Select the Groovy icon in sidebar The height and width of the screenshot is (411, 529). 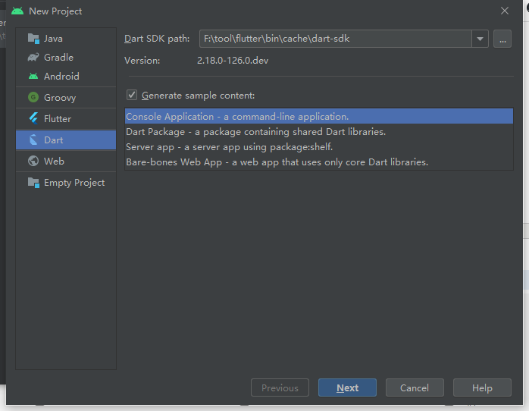33,97
